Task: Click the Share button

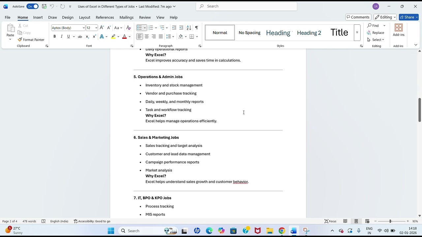Action: pyautogui.click(x=408, y=17)
